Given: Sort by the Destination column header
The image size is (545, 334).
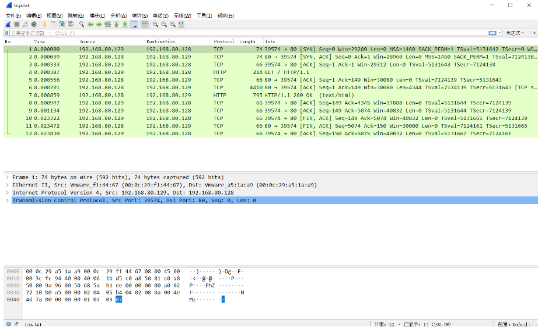Looking at the screenshot, I should 179,41.
